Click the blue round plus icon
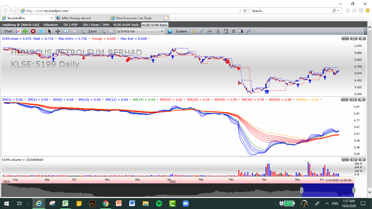 pyautogui.click(x=170, y=31)
